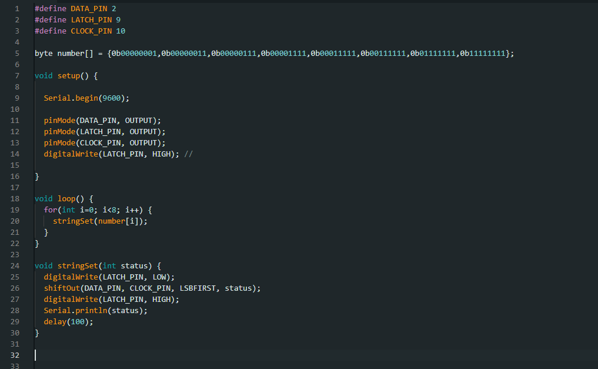Viewport: 598px width, 369px height.
Task: Click the 'loop' function name
Action: [x=66, y=199]
